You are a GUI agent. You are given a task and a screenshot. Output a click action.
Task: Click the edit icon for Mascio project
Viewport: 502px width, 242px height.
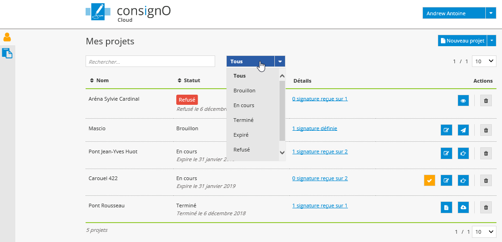point(446,130)
